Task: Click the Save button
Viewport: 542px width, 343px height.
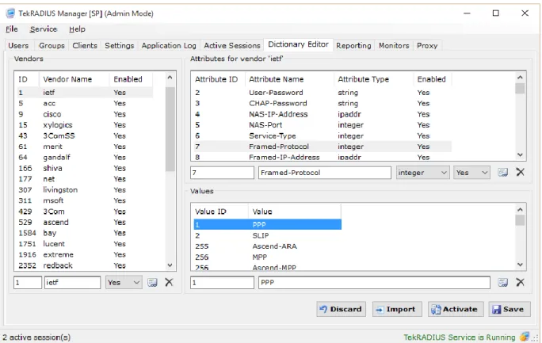Action: [510, 309]
